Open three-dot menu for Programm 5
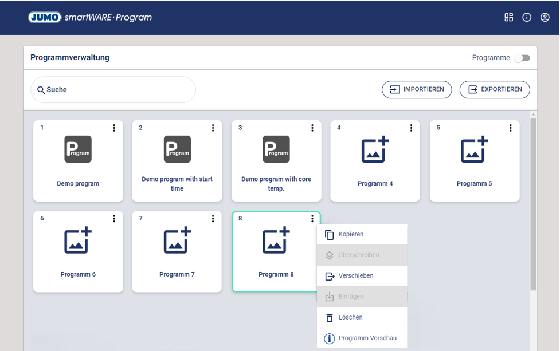560x351 pixels. 510,128
